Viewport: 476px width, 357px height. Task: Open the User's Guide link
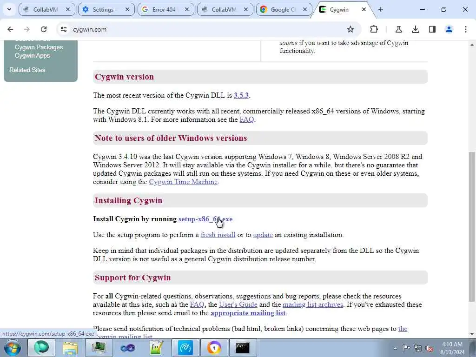coord(238,304)
